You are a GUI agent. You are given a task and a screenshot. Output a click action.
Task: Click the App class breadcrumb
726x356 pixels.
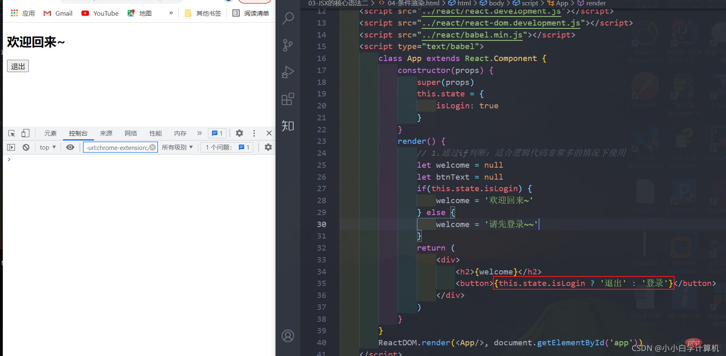558,3
